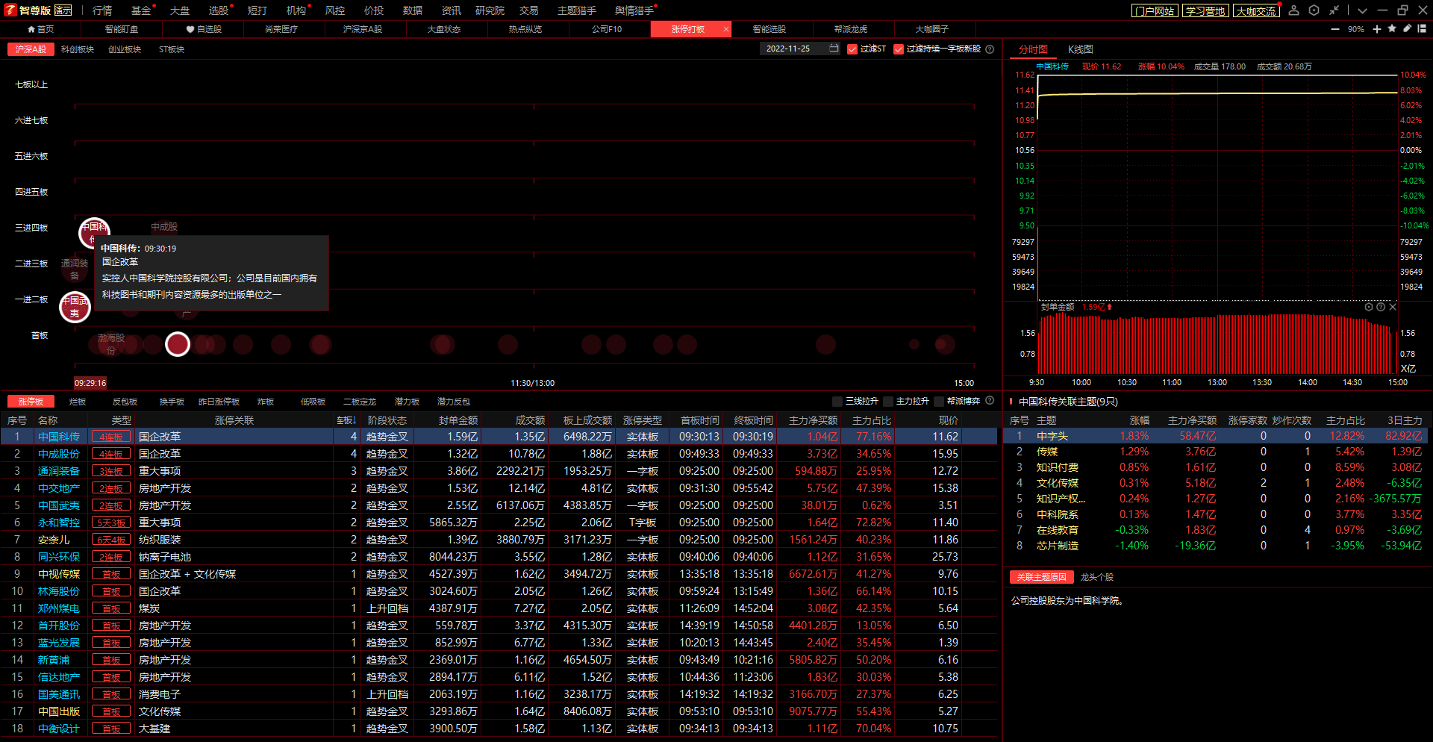Image resolution: width=1433 pixels, height=742 pixels.
Task: Click the 09:29:16 timeline marker
Action: point(90,383)
